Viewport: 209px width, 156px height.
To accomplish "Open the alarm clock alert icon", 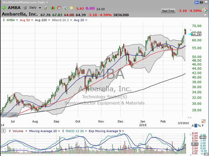I will click(x=59, y=8).
